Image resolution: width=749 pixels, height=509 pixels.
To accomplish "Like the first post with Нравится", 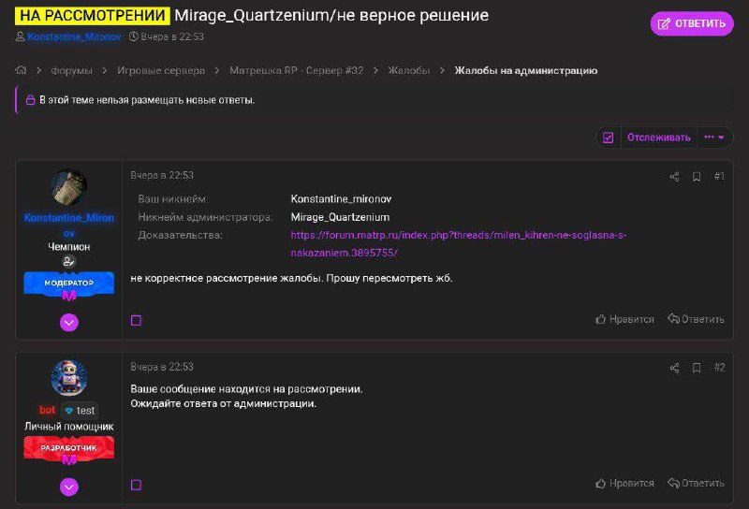I will point(624,319).
